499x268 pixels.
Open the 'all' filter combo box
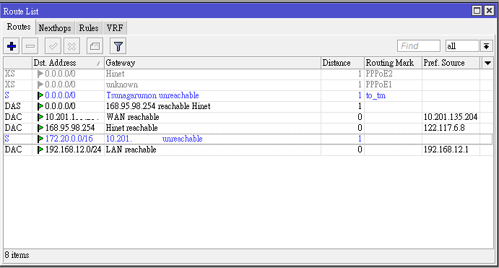(462, 46)
